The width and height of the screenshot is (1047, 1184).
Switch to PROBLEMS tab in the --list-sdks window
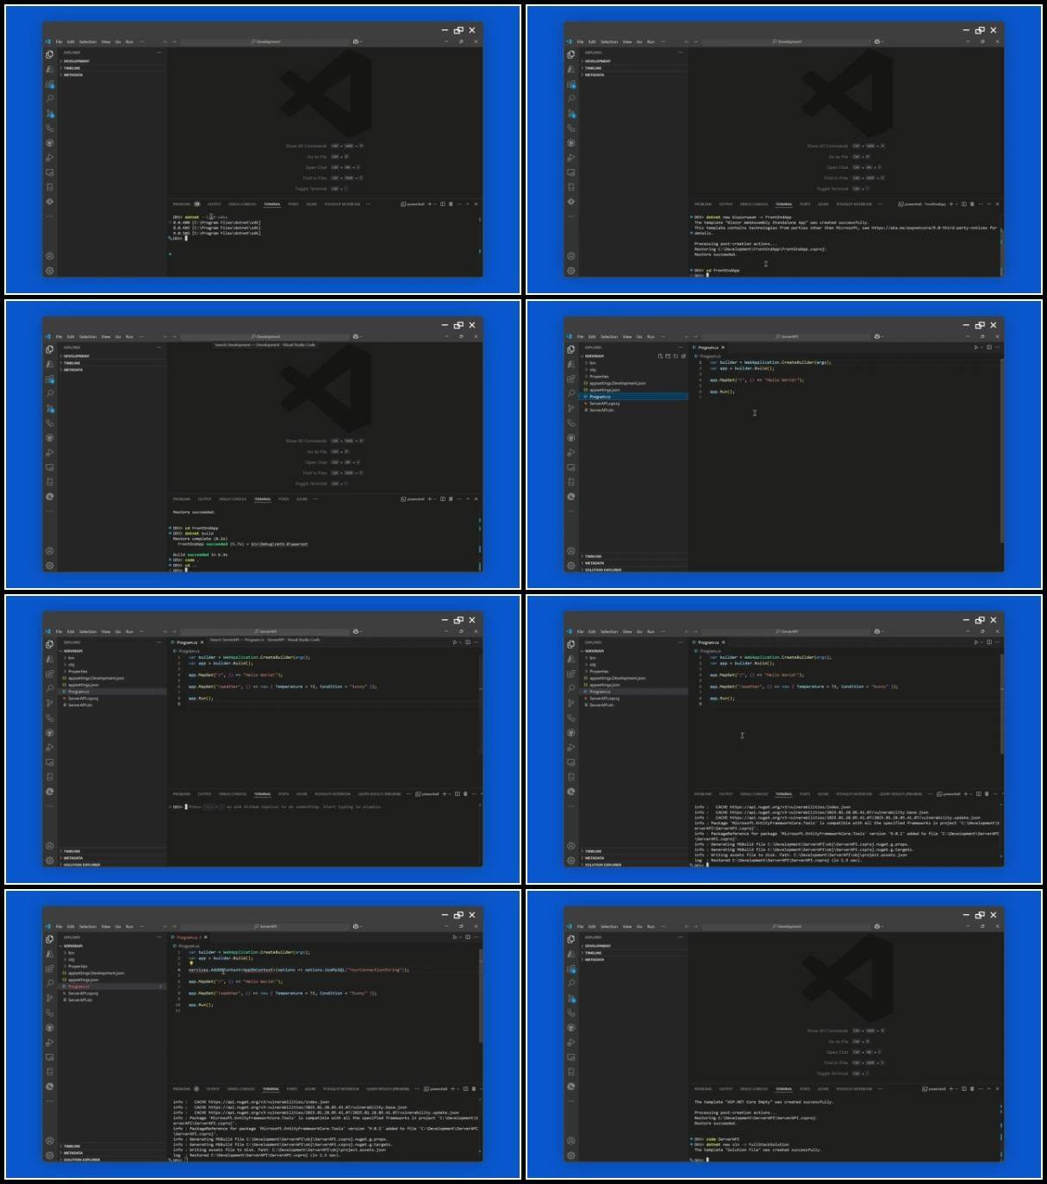coord(184,204)
